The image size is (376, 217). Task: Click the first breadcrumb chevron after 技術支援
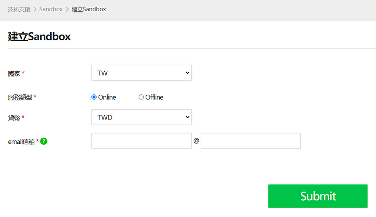(x=35, y=9)
